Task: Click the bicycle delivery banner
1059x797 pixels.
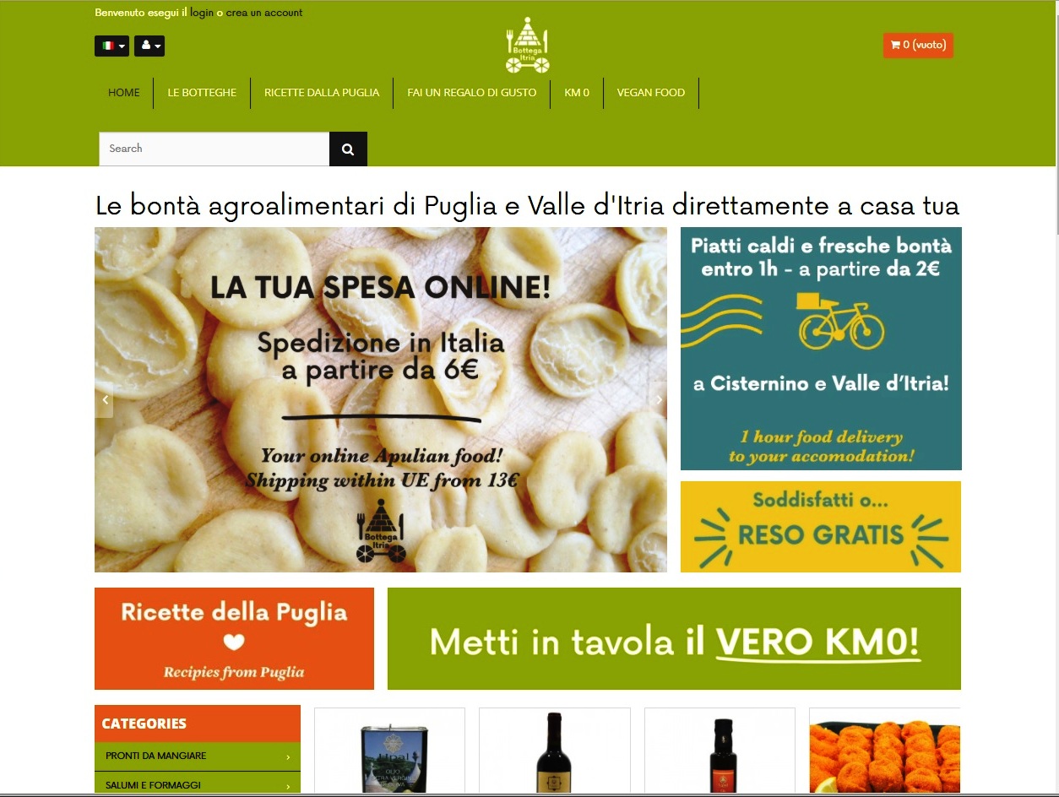Action: [x=821, y=349]
